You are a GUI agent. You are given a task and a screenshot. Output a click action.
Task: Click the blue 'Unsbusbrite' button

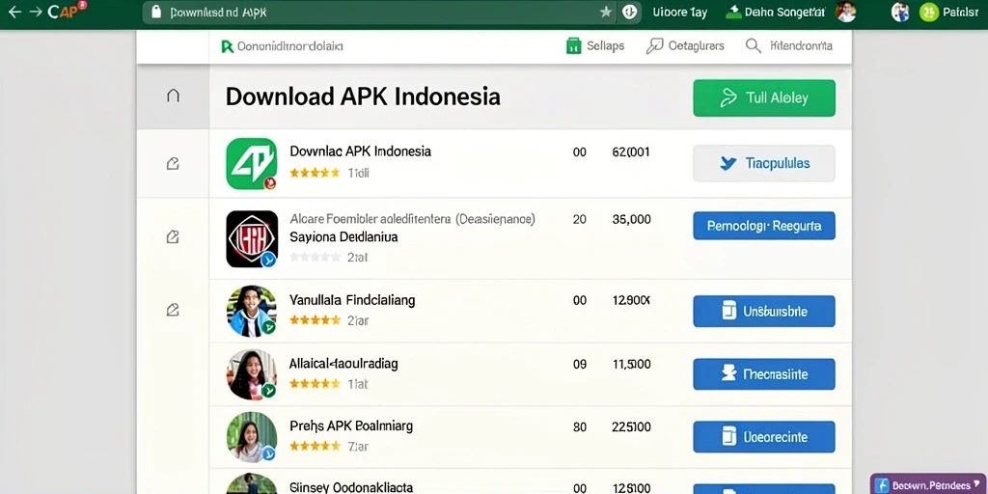(x=764, y=312)
